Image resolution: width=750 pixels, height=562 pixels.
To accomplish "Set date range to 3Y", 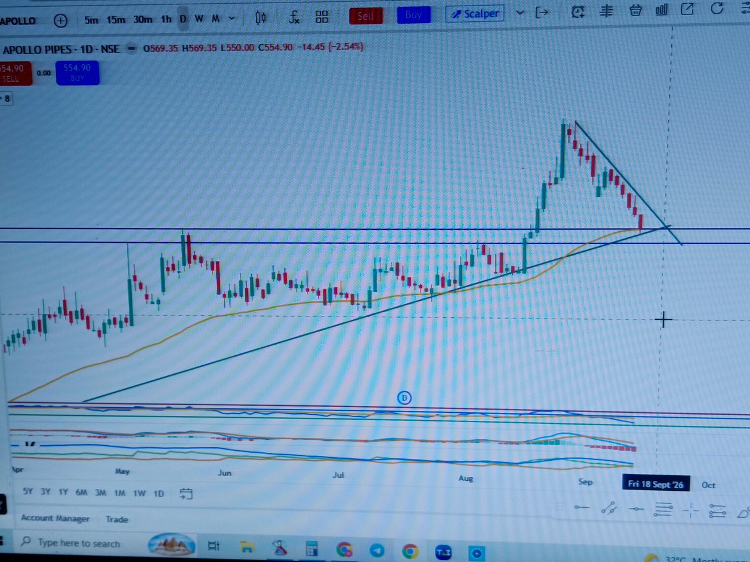I will [x=46, y=492].
